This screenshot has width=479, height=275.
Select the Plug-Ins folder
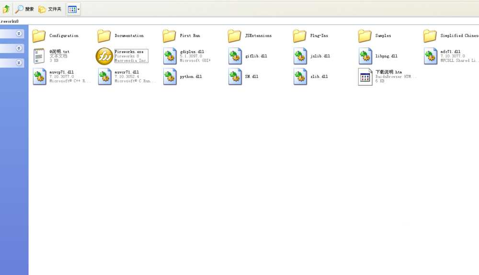(x=300, y=36)
